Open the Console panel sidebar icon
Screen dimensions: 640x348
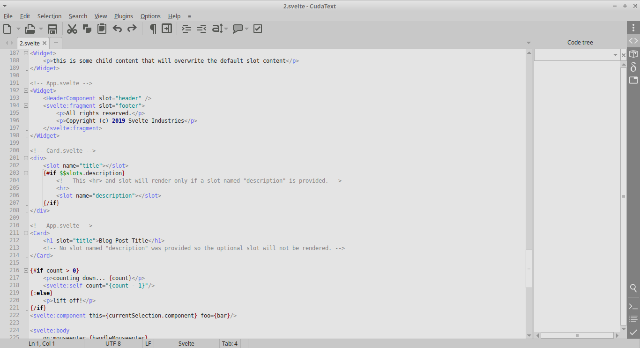(x=633, y=306)
